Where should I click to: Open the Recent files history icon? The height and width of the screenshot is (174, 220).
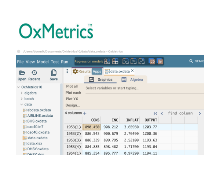[34, 73]
